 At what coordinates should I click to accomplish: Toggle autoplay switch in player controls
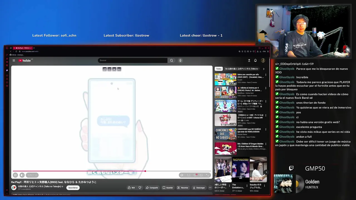click(182, 175)
